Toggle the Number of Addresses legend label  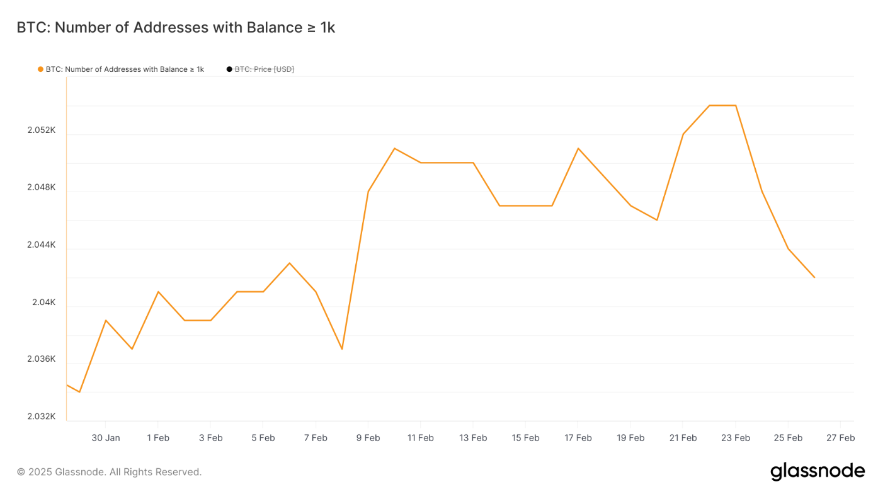(x=125, y=69)
